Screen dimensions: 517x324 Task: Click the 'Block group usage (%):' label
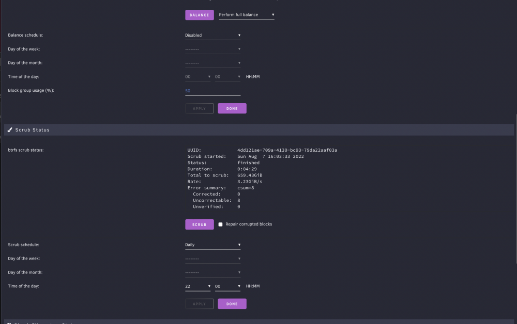click(x=31, y=90)
